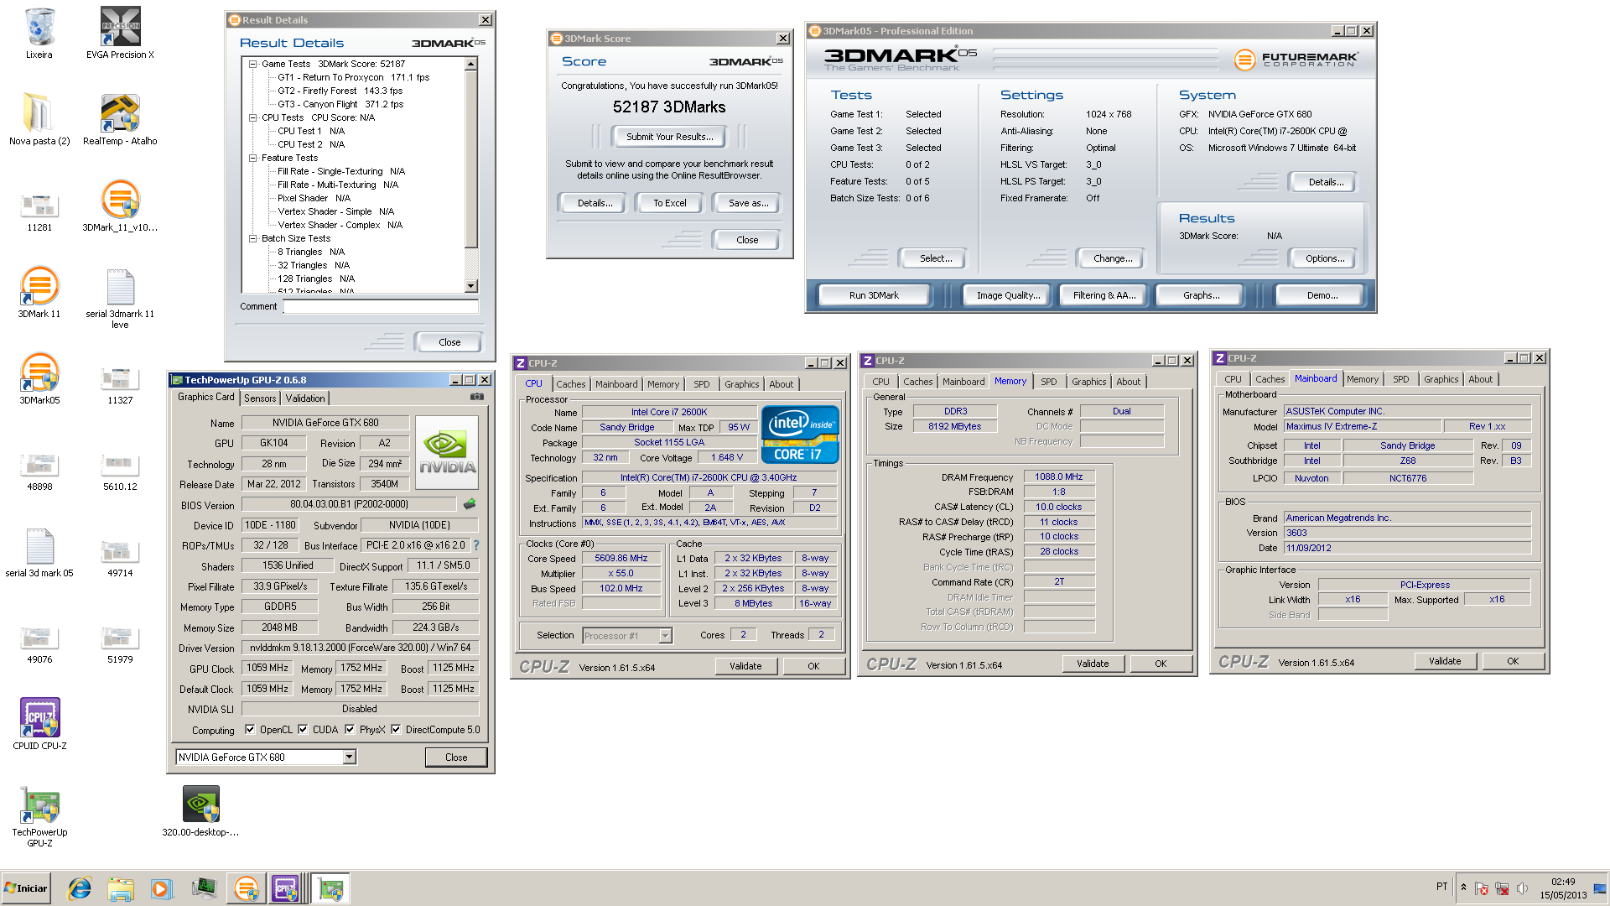Open 3DMark_11_v10 installer icon
Screen dimensions: 1610x906
click(x=120, y=206)
